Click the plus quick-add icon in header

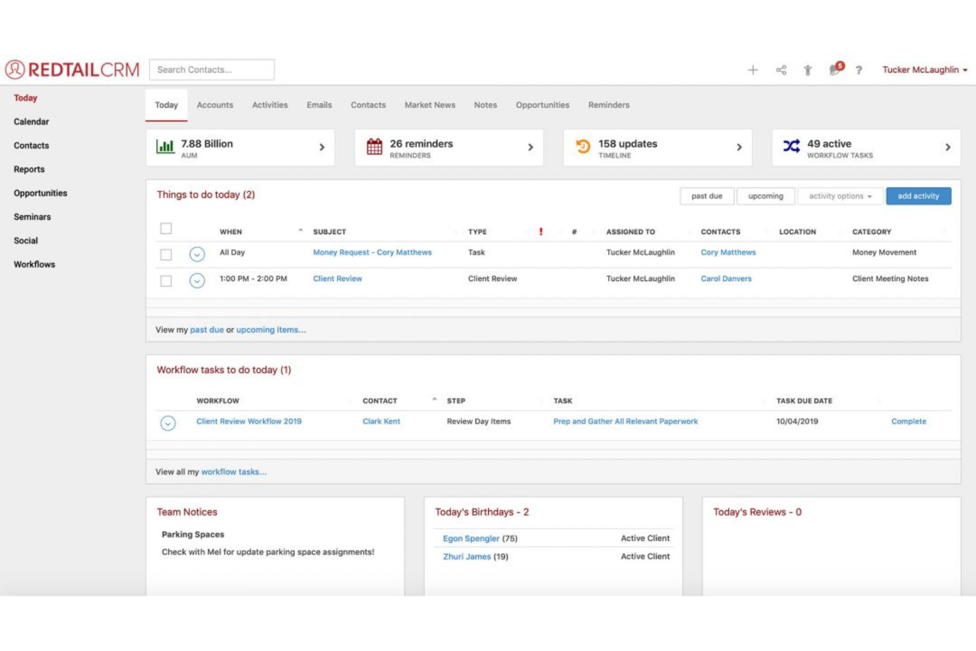click(x=752, y=70)
